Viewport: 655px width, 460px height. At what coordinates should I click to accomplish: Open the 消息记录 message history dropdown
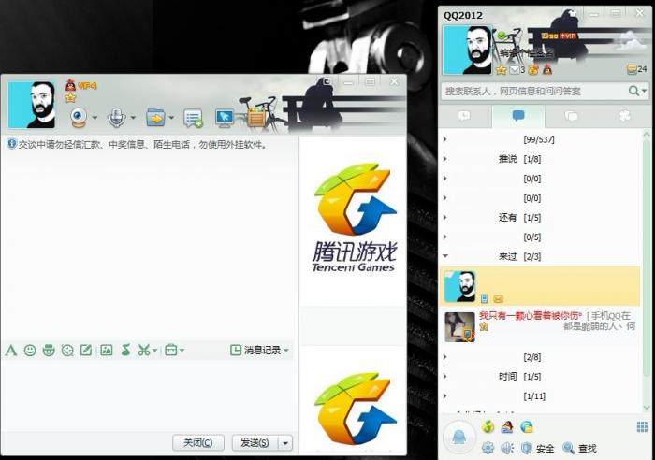coord(259,350)
